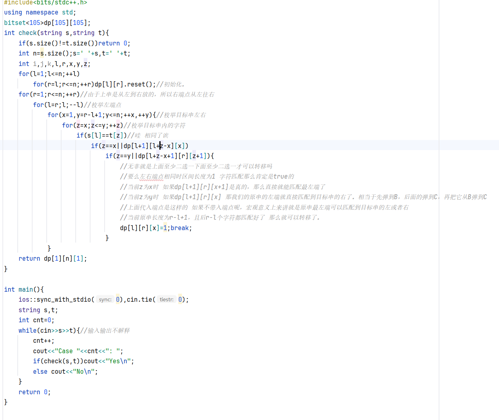Click the #include bits/stdc++.h line
Image resolution: width=499 pixels, height=420 pixels.
(45, 2)
